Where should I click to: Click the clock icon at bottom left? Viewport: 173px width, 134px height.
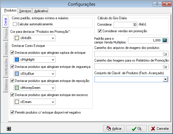tap(9, 129)
